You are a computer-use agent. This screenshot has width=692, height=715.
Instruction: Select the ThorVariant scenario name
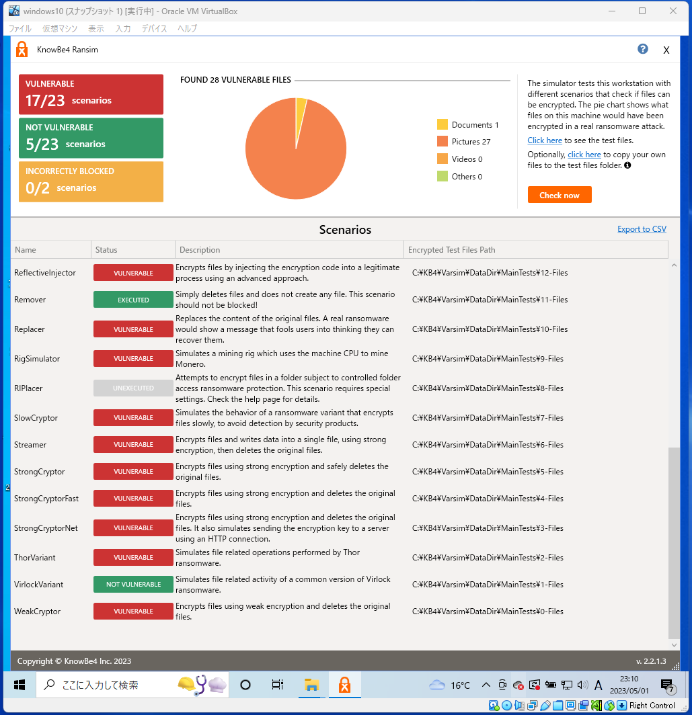coord(35,557)
